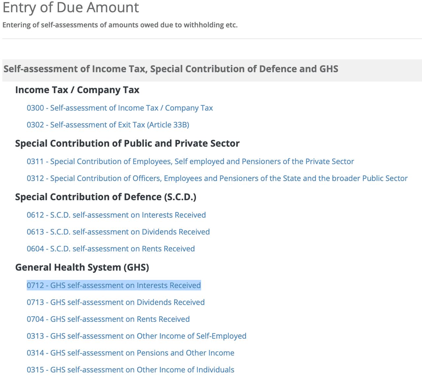Image resolution: width=422 pixels, height=380 pixels.
Task: Click highlighted 0712 GHS Interests Received link
Action: coord(114,285)
